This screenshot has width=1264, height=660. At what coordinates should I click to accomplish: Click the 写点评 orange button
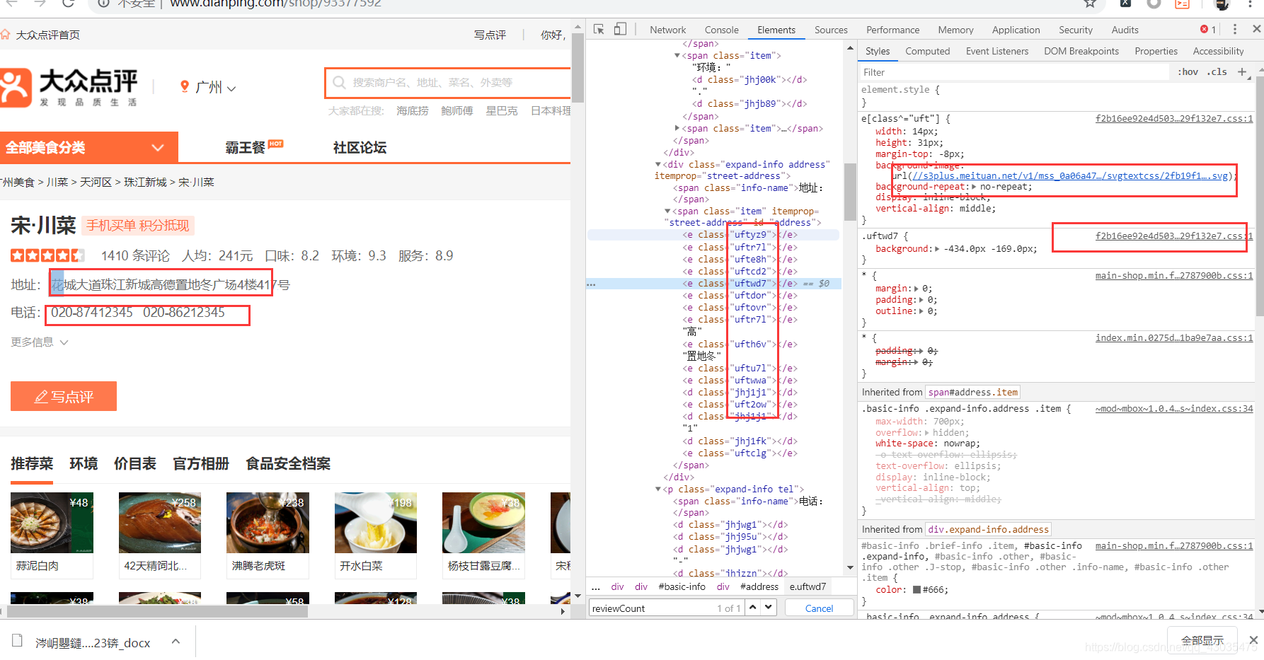64,396
